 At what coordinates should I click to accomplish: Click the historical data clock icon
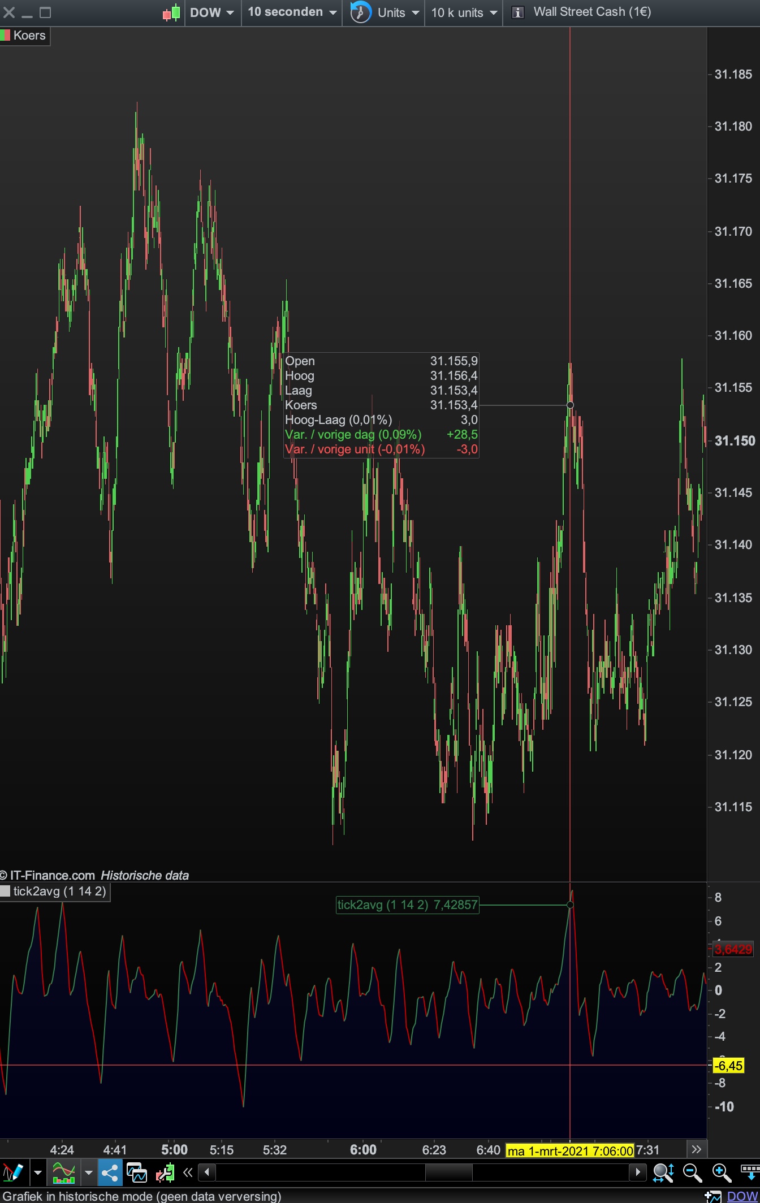(360, 12)
